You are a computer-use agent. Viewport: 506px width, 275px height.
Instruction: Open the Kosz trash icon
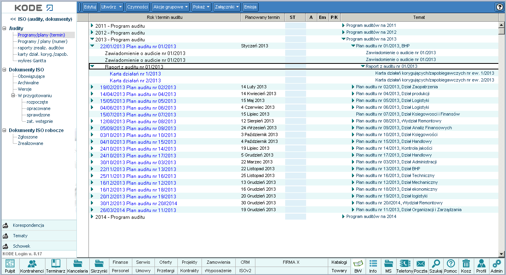pyautogui.click(x=466, y=266)
